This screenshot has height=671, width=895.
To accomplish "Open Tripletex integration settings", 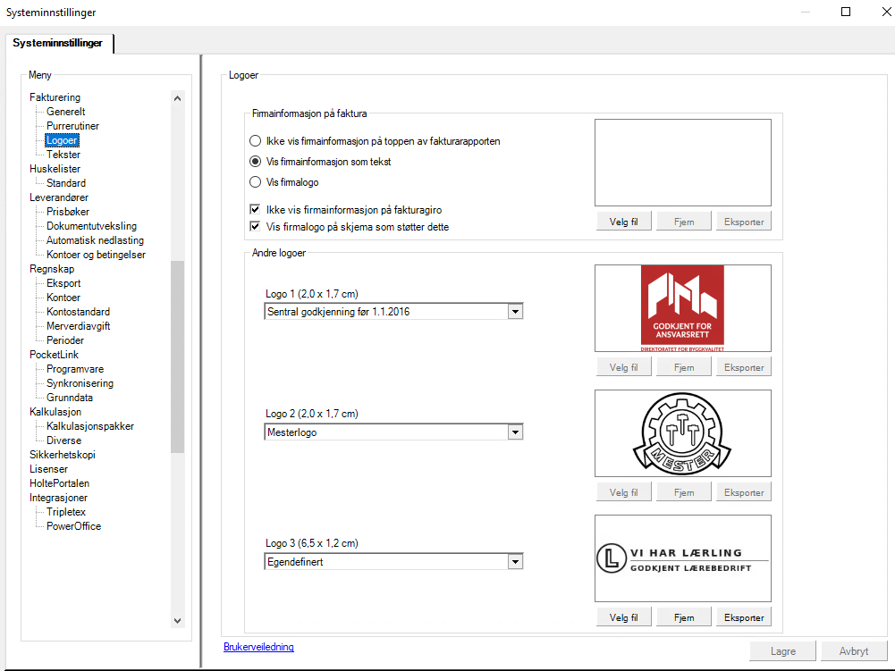I will click(65, 512).
